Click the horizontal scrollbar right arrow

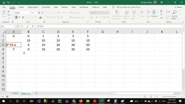(x=181, y=93)
